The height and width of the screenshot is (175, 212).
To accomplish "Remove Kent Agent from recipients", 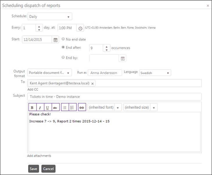I will coord(93,83).
